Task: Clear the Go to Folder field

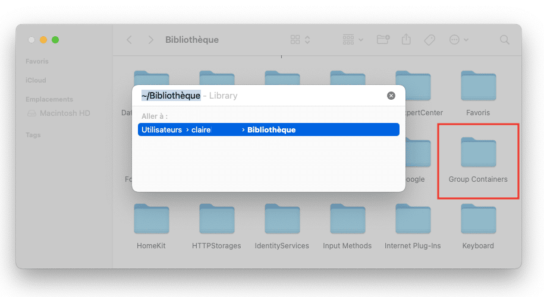Action: point(391,96)
